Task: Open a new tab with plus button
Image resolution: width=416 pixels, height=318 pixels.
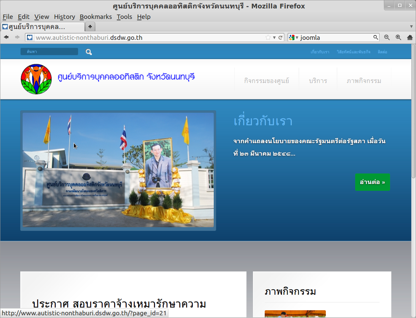Action: (x=90, y=27)
